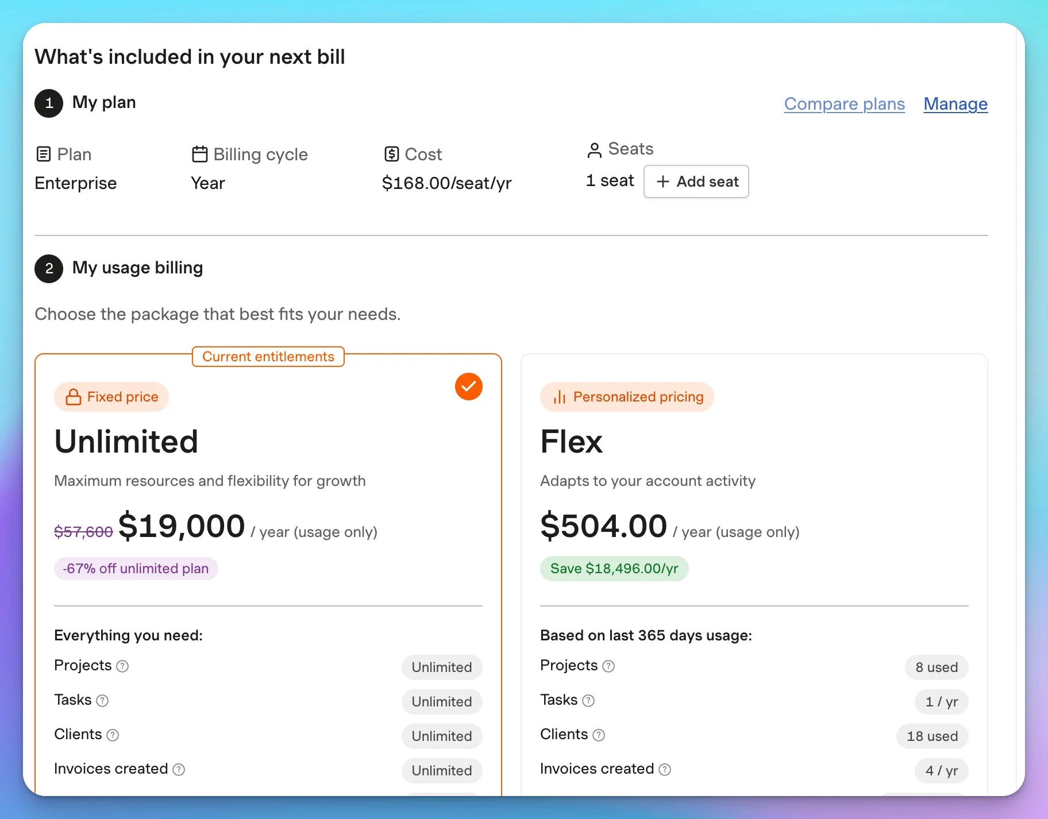This screenshot has height=819, width=1048.
Task: Click the orange selected checkmark on Unlimited
Action: click(x=469, y=387)
